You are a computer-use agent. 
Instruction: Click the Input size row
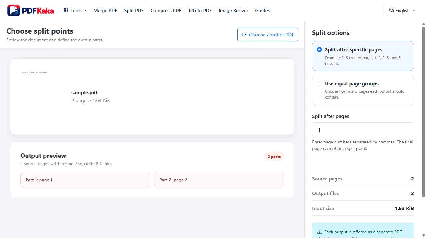(363, 208)
